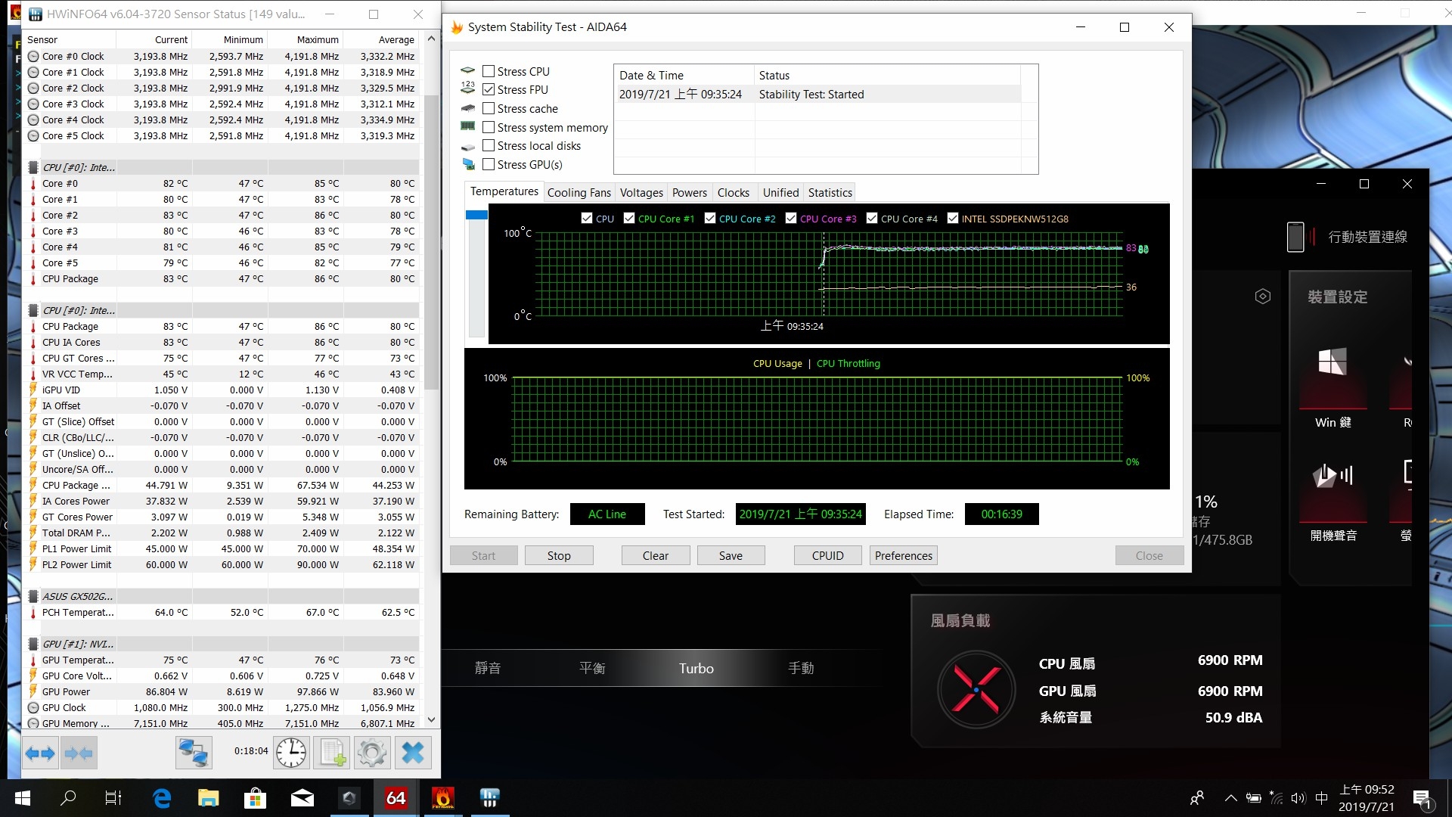This screenshot has width=1452, height=817.
Task: Open AIDA64 Preferences button
Action: click(904, 555)
